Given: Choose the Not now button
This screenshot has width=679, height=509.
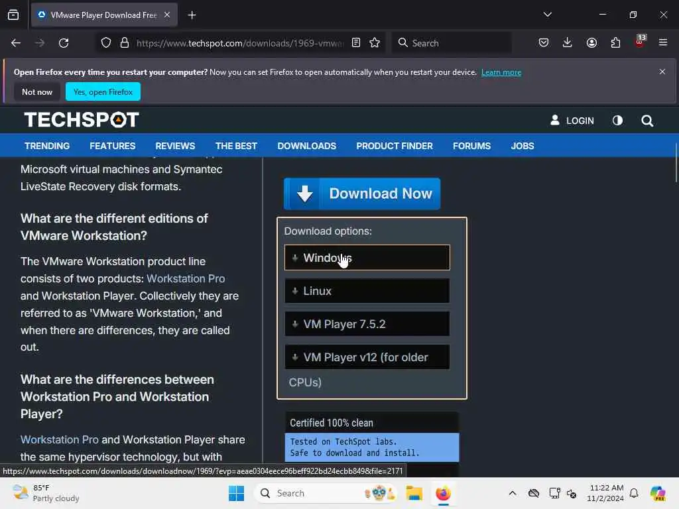Looking at the screenshot, I should pyautogui.click(x=37, y=91).
